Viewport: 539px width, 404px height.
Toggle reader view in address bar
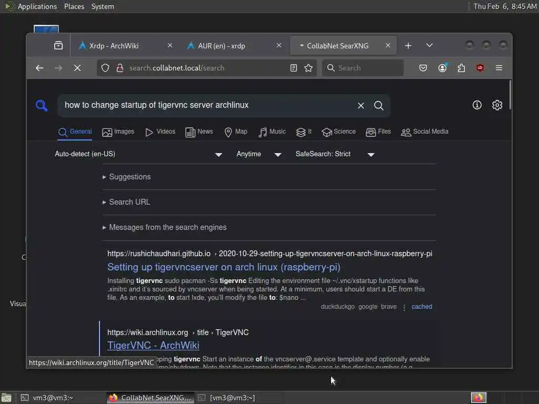(294, 68)
